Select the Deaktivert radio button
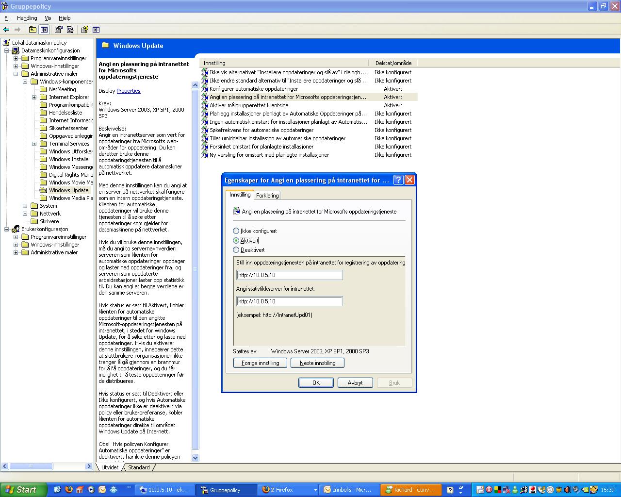Image resolution: width=621 pixels, height=497 pixels. coord(236,249)
